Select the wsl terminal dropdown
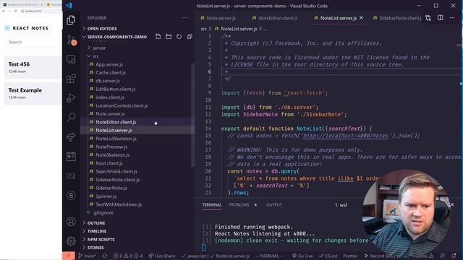This screenshot has width=463, height=260. point(341,205)
